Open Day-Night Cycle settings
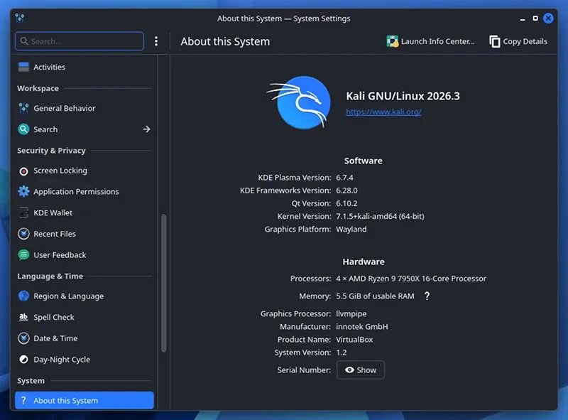This screenshot has width=568, height=420. click(x=84, y=360)
